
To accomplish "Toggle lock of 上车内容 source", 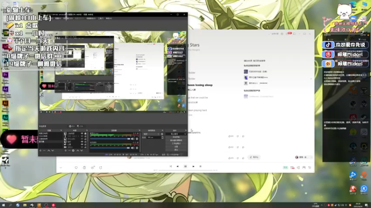I will [85, 134].
